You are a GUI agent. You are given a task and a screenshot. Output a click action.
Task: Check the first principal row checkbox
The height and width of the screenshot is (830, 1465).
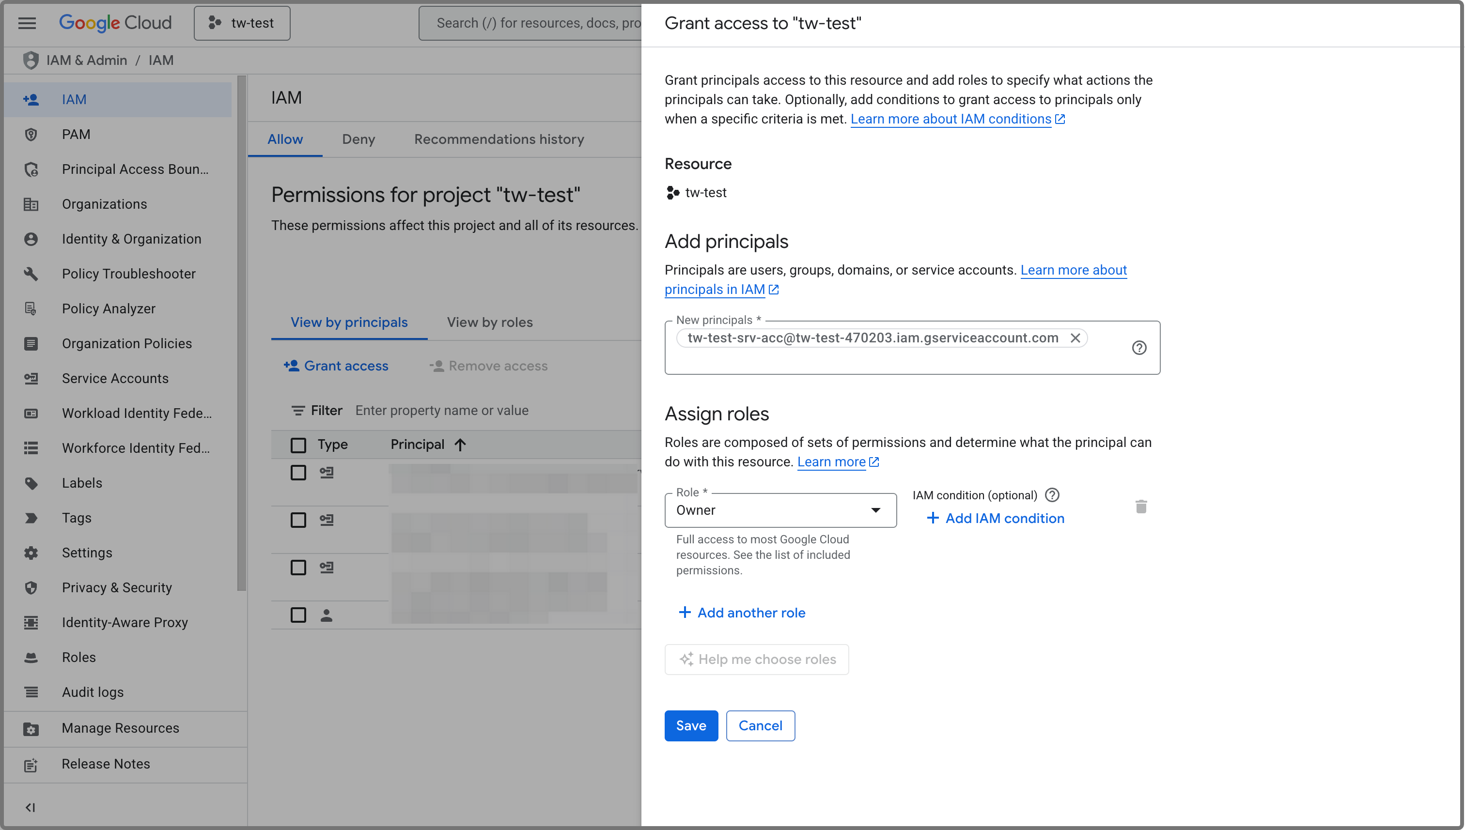pyautogui.click(x=298, y=473)
